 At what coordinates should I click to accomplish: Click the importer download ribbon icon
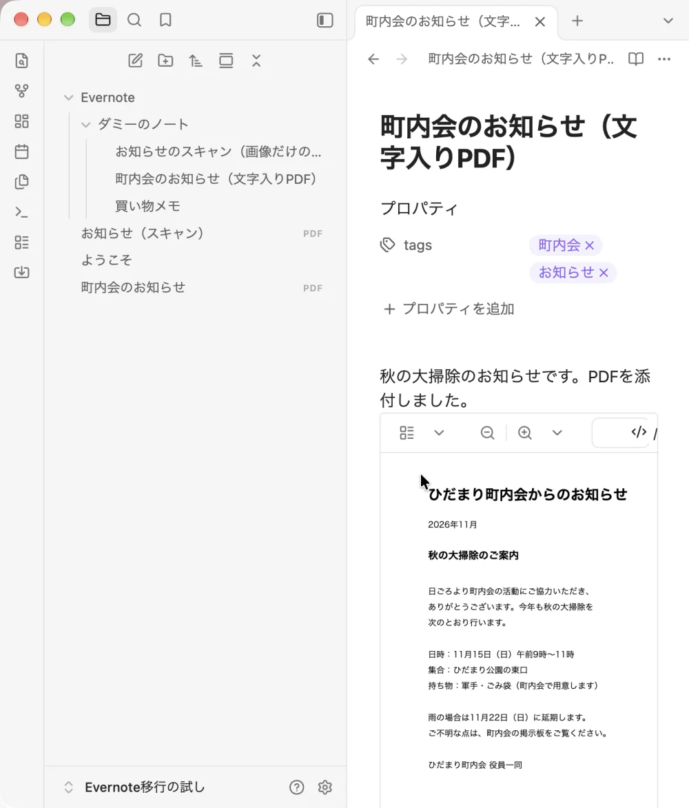(x=21, y=272)
